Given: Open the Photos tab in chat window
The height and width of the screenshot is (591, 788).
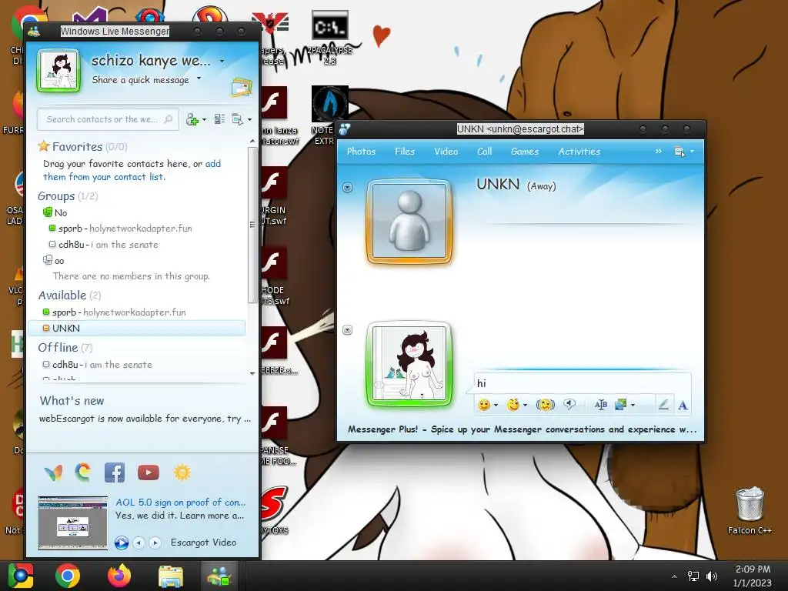Looking at the screenshot, I should (x=361, y=152).
